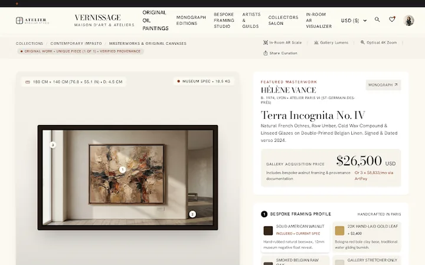Image resolution: width=425 pixels, height=265 pixels.
Task: Click Featured Masterwork label
Action: coord(289,82)
